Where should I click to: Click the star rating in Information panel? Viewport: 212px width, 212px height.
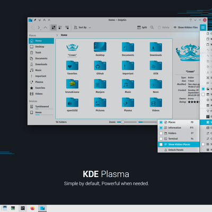click(193, 102)
